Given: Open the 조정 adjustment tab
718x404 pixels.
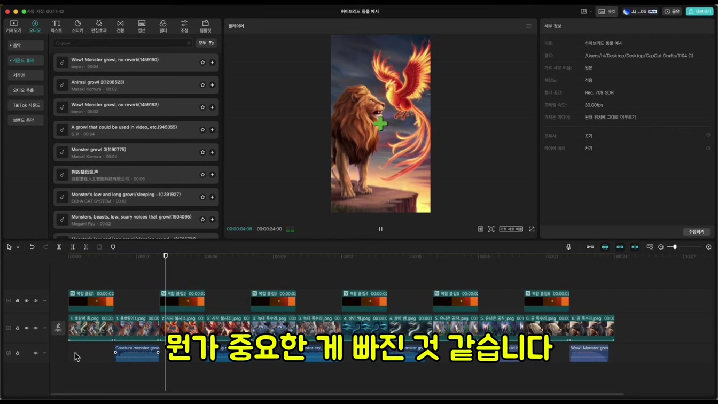Looking at the screenshot, I should click(x=184, y=26).
